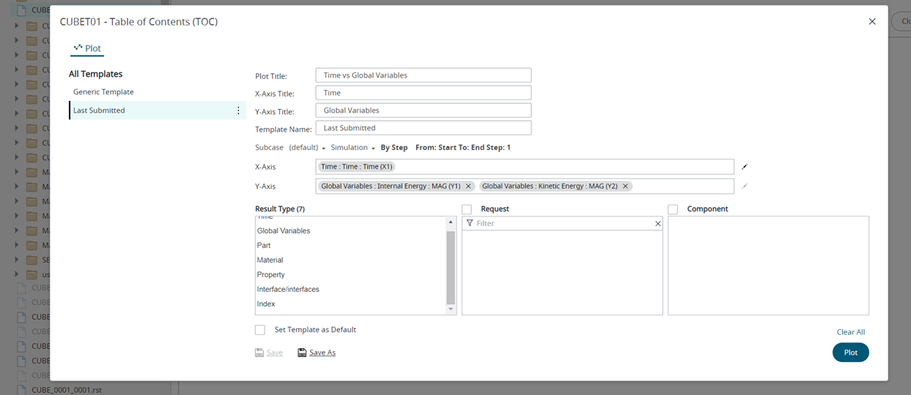Check the Component select-all checkbox

pyautogui.click(x=673, y=209)
